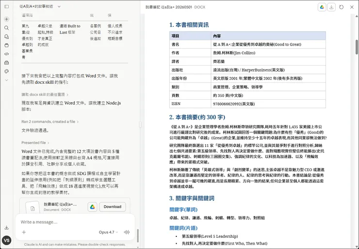Refresh the document preview
Viewport: 359px width, 249px height.
click(342, 7)
